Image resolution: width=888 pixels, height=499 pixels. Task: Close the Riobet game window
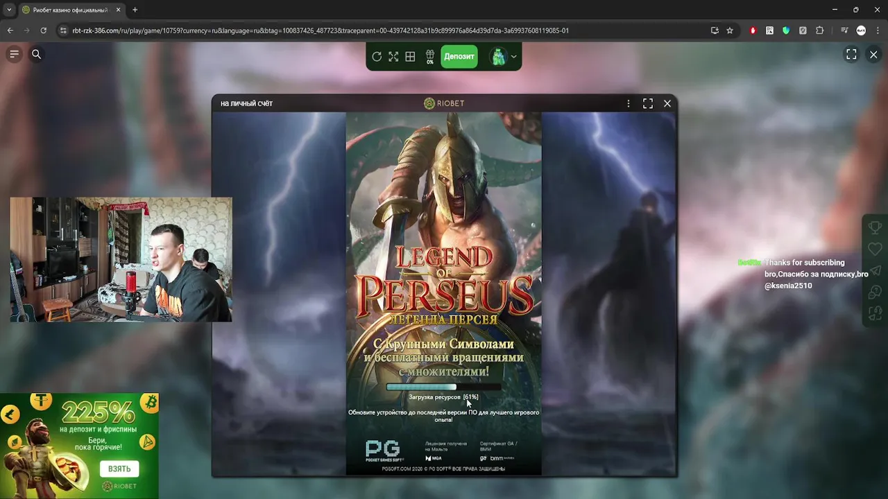coord(667,103)
